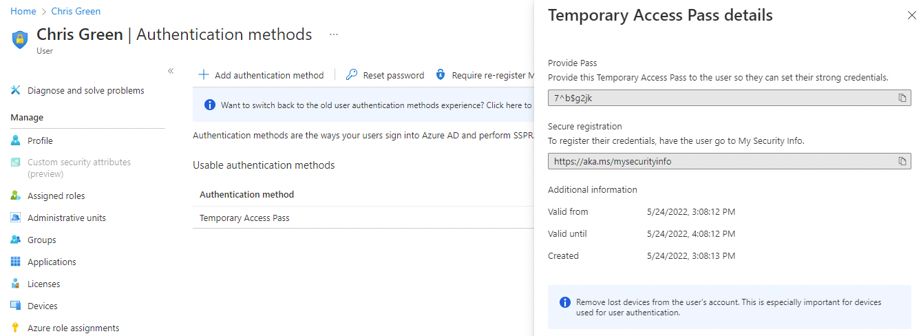Click the Groups icon in sidebar
This screenshot has width=921, height=336.
point(16,240)
